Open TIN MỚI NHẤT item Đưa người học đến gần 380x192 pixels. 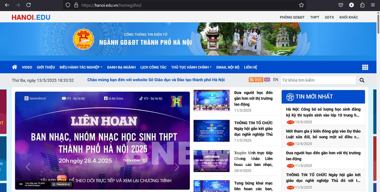(323, 156)
